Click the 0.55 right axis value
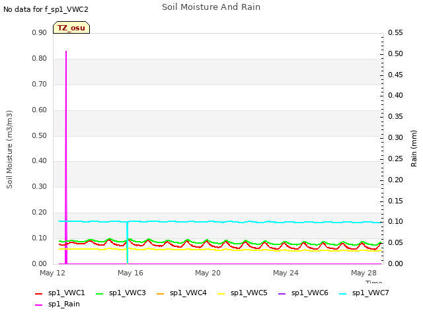423x317 pixels. tap(395, 32)
